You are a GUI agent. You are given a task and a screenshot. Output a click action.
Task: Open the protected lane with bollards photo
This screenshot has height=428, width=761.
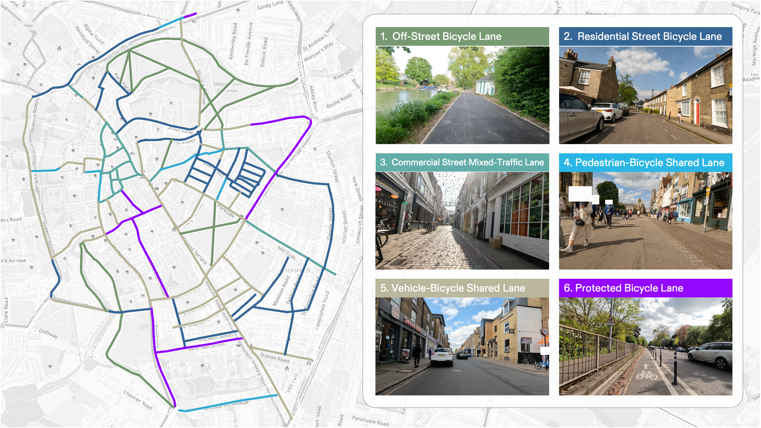[x=645, y=346]
